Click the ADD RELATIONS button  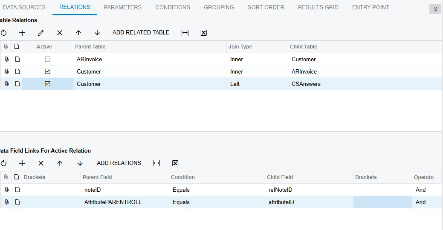119,163
